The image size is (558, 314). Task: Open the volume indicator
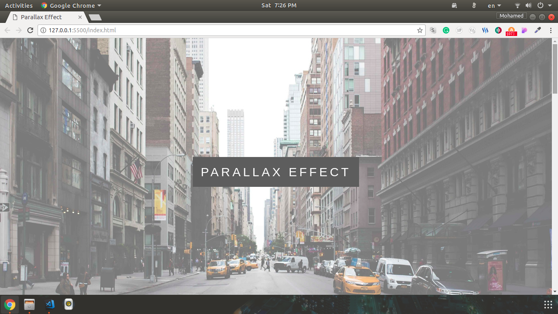click(x=529, y=6)
